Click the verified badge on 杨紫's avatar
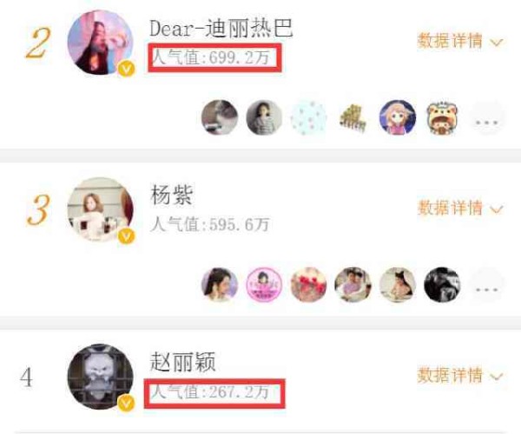This screenshot has width=521, height=434. [126, 237]
